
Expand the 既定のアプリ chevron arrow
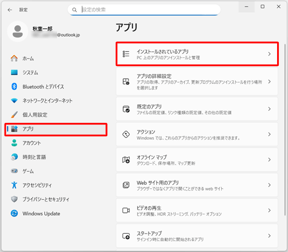[x=270, y=109]
